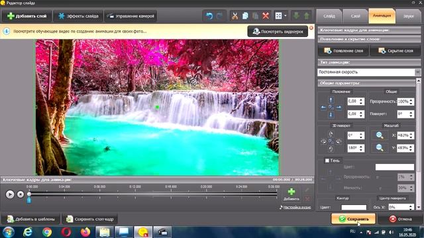
Task: Click the Скрытие слоя button
Action: pyautogui.click(x=396, y=51)
